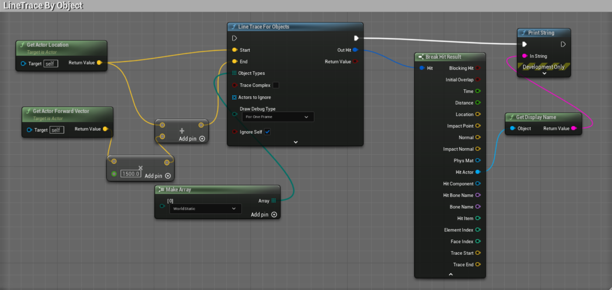This screenshot has height=290, width=612.
Task: Click the Time output pin
Action: [478, 91]
